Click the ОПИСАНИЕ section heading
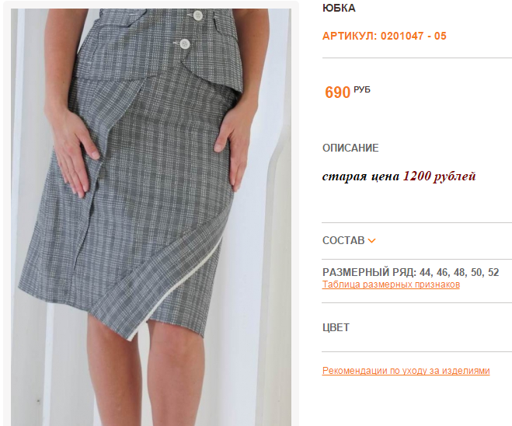 pos(350,148)
